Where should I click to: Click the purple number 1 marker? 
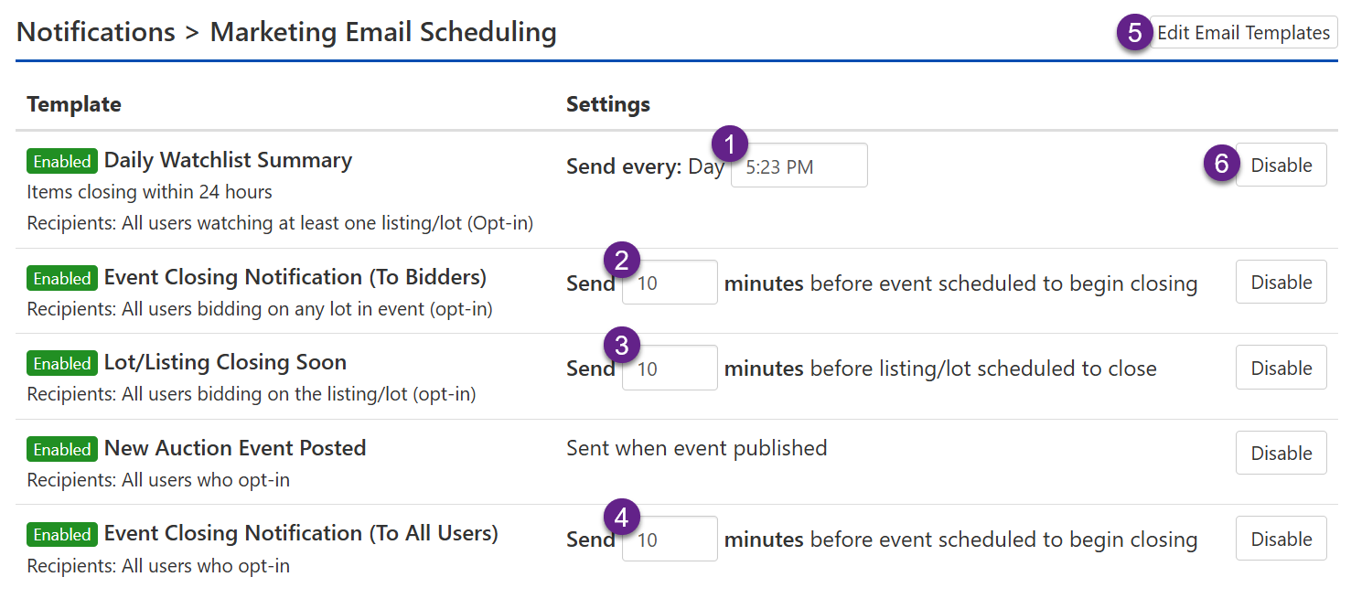click(729, 144)
